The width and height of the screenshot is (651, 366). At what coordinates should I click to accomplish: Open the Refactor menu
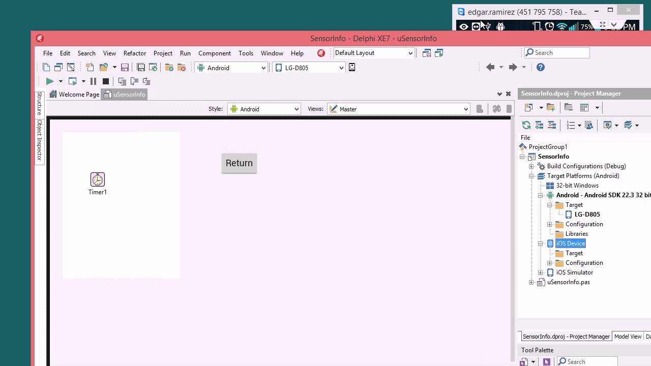coord(135,53)
